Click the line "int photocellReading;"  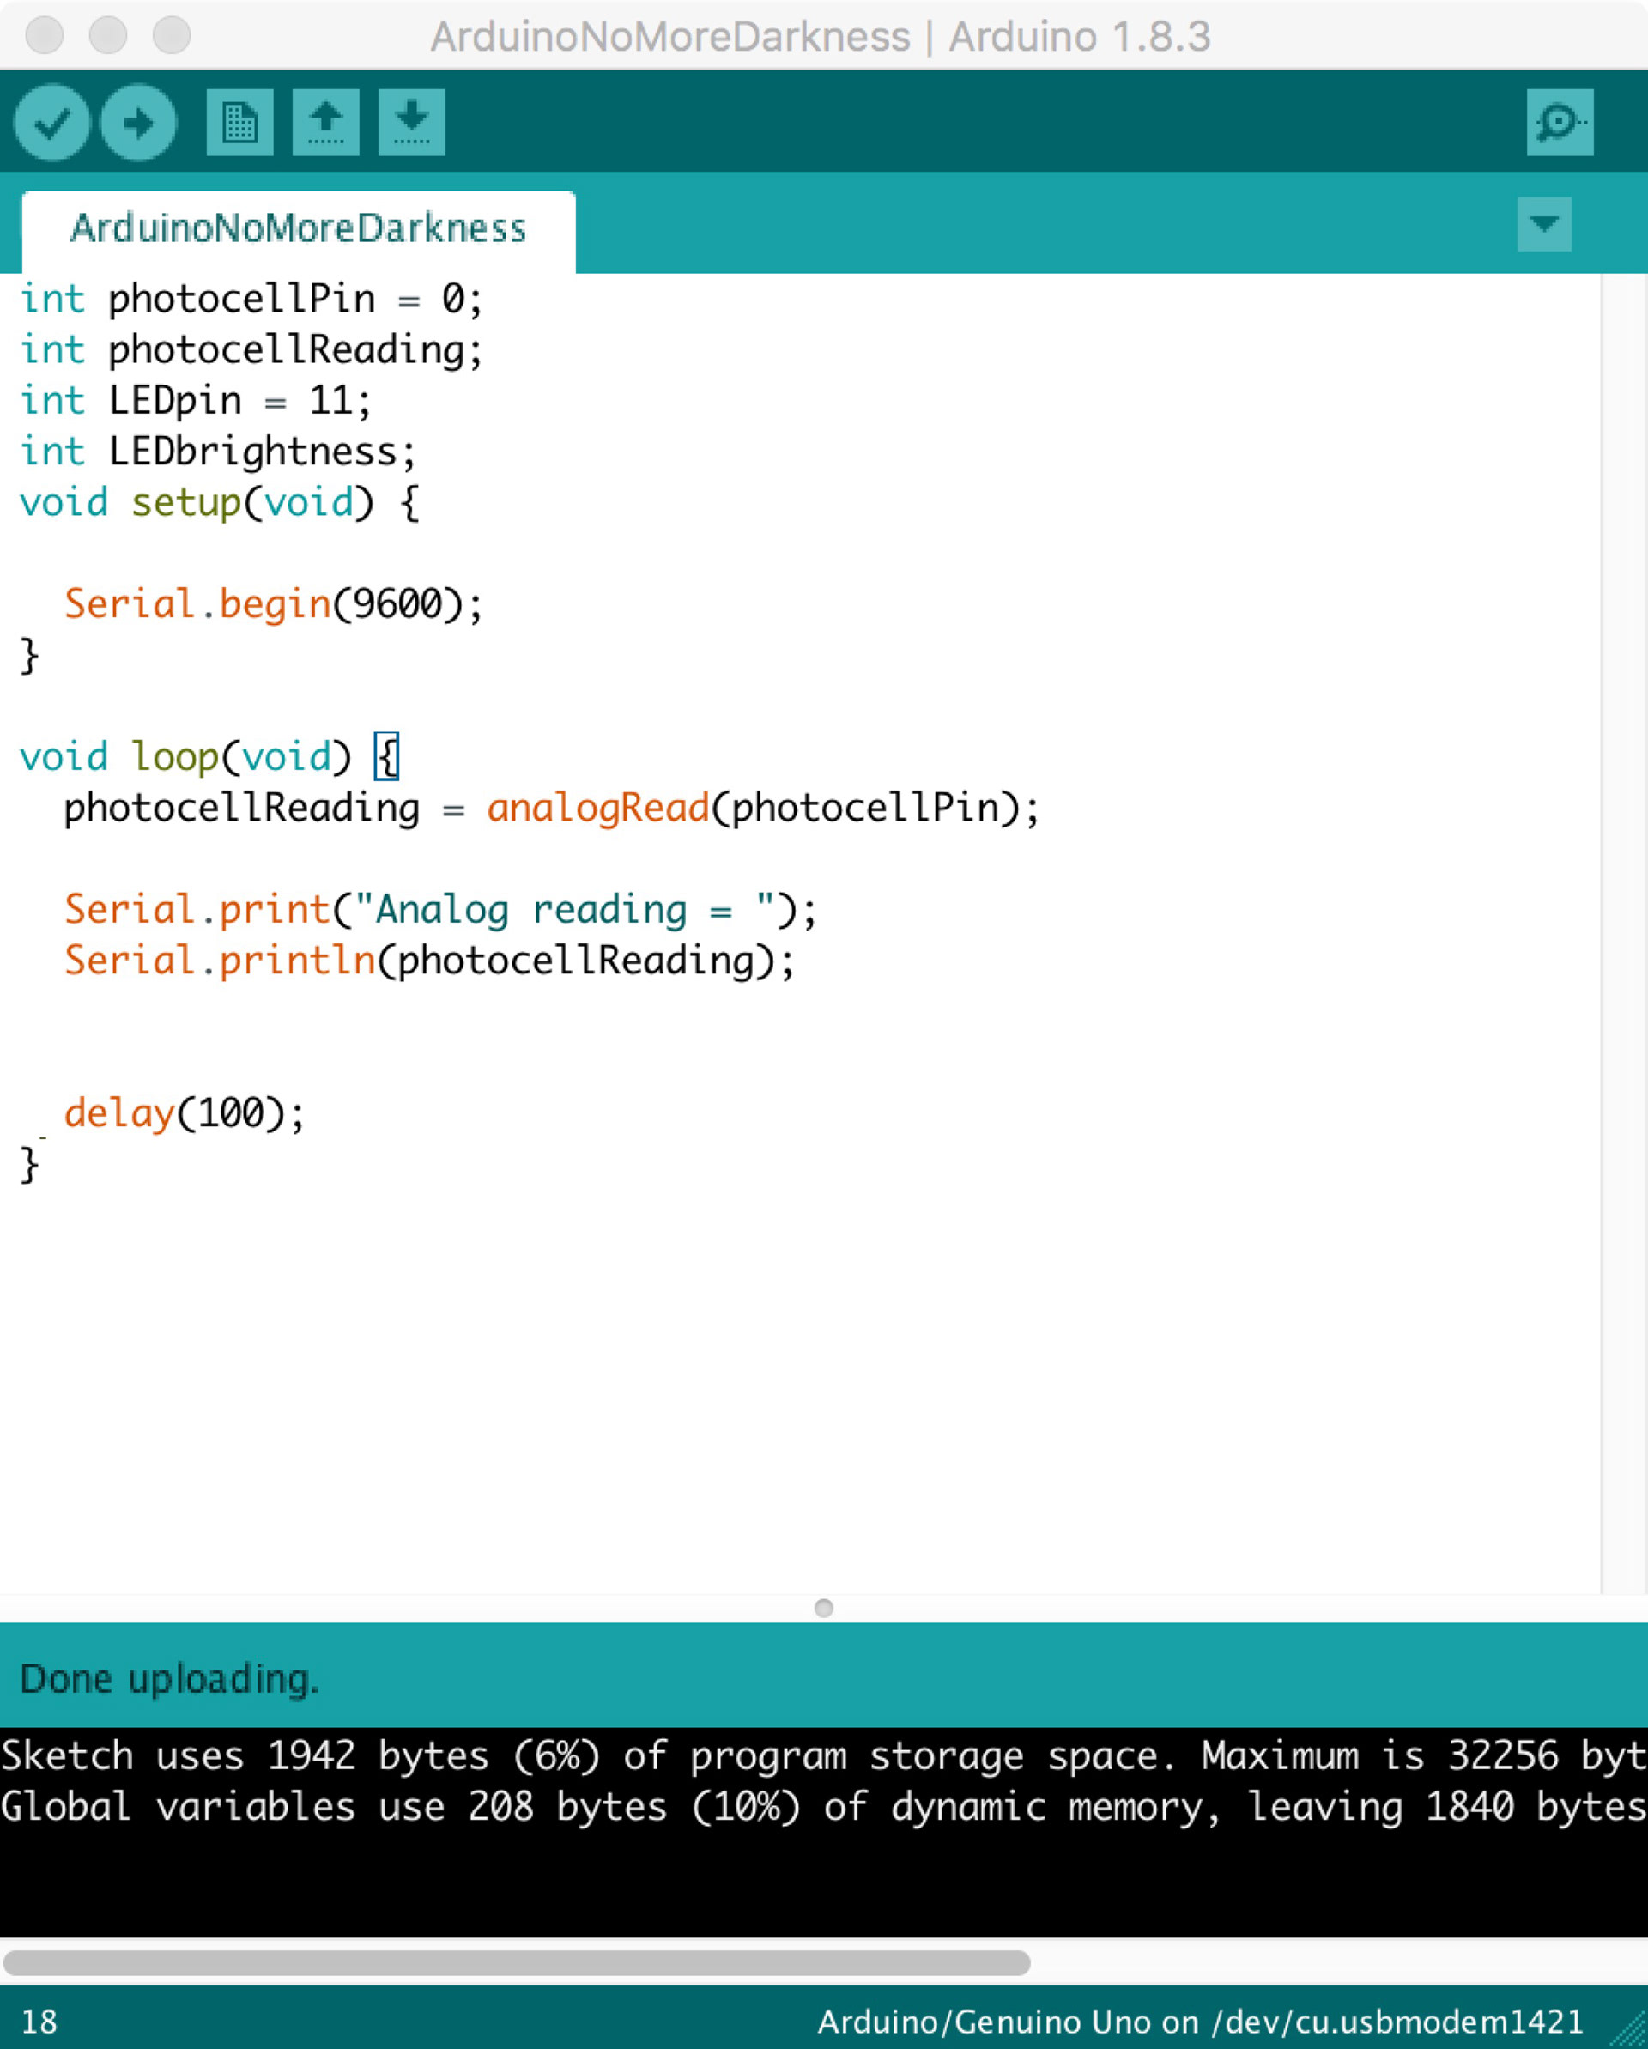coord(251,349)
